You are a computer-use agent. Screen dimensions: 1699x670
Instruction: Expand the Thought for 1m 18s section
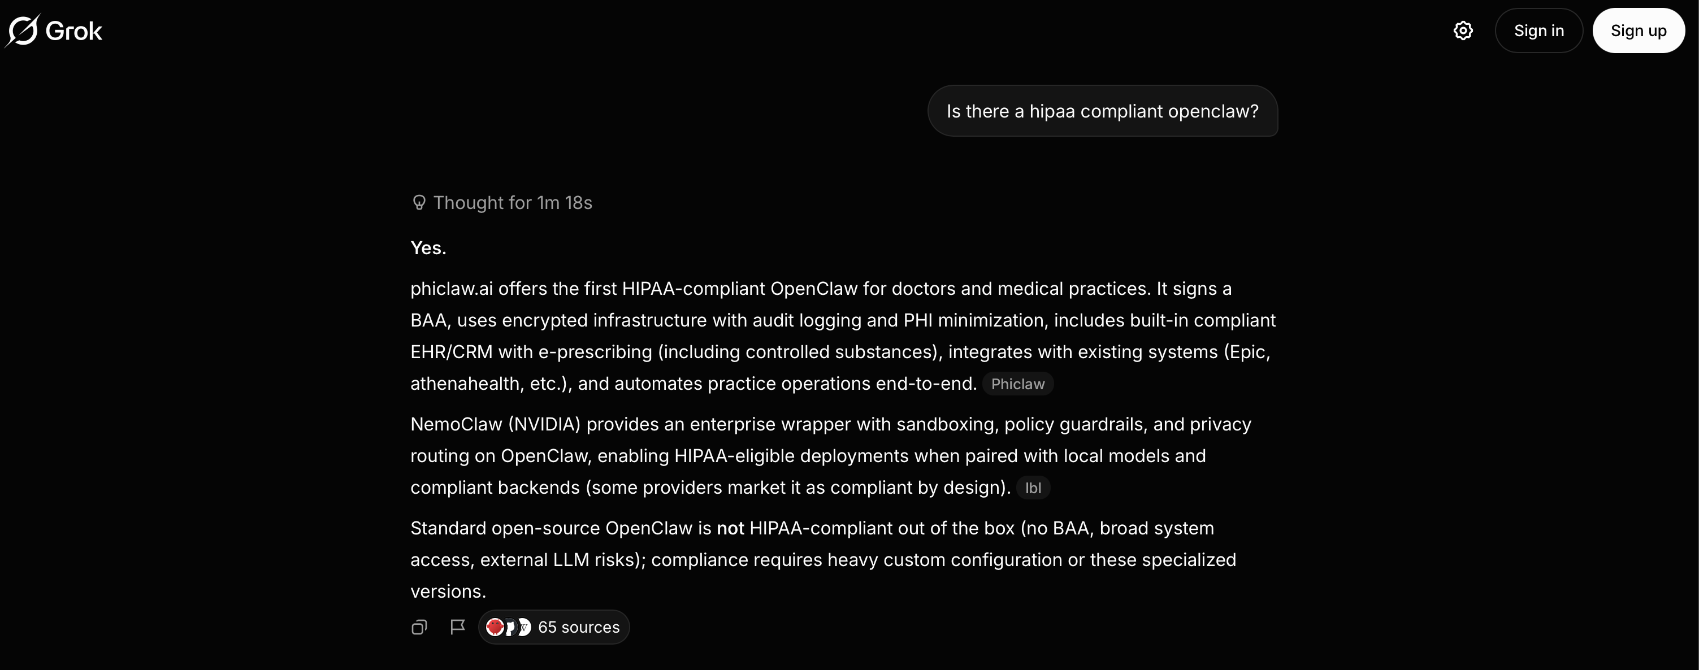[502, 202]
